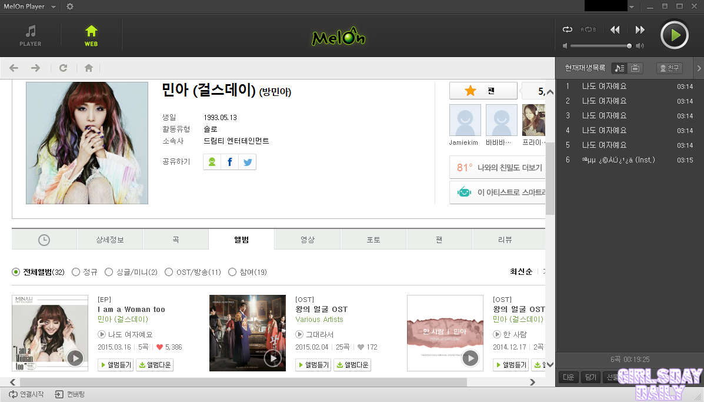This screenshot has height=402, width=704.
Task: Reload the current web page
Action: tap(64, 68)
